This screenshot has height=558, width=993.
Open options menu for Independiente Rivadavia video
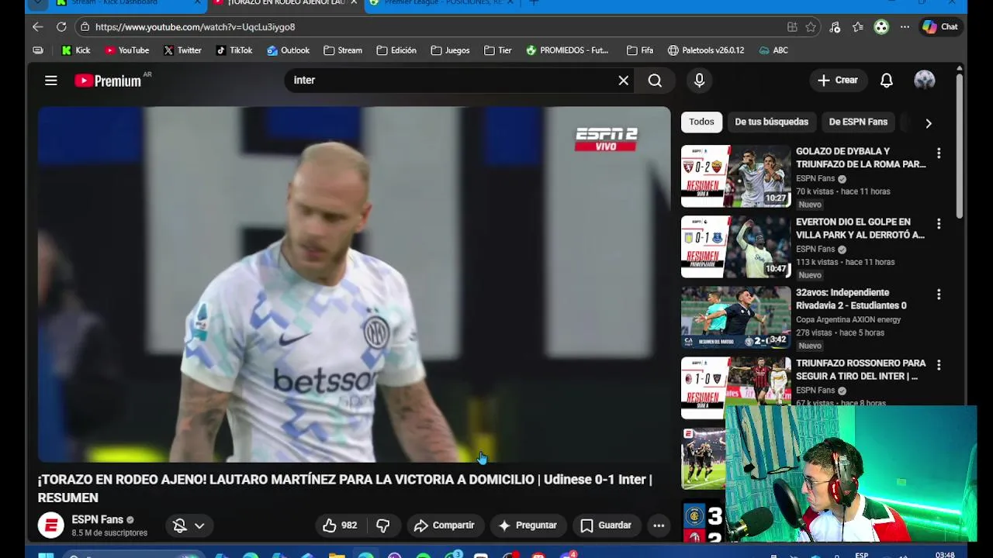[939, 294]
